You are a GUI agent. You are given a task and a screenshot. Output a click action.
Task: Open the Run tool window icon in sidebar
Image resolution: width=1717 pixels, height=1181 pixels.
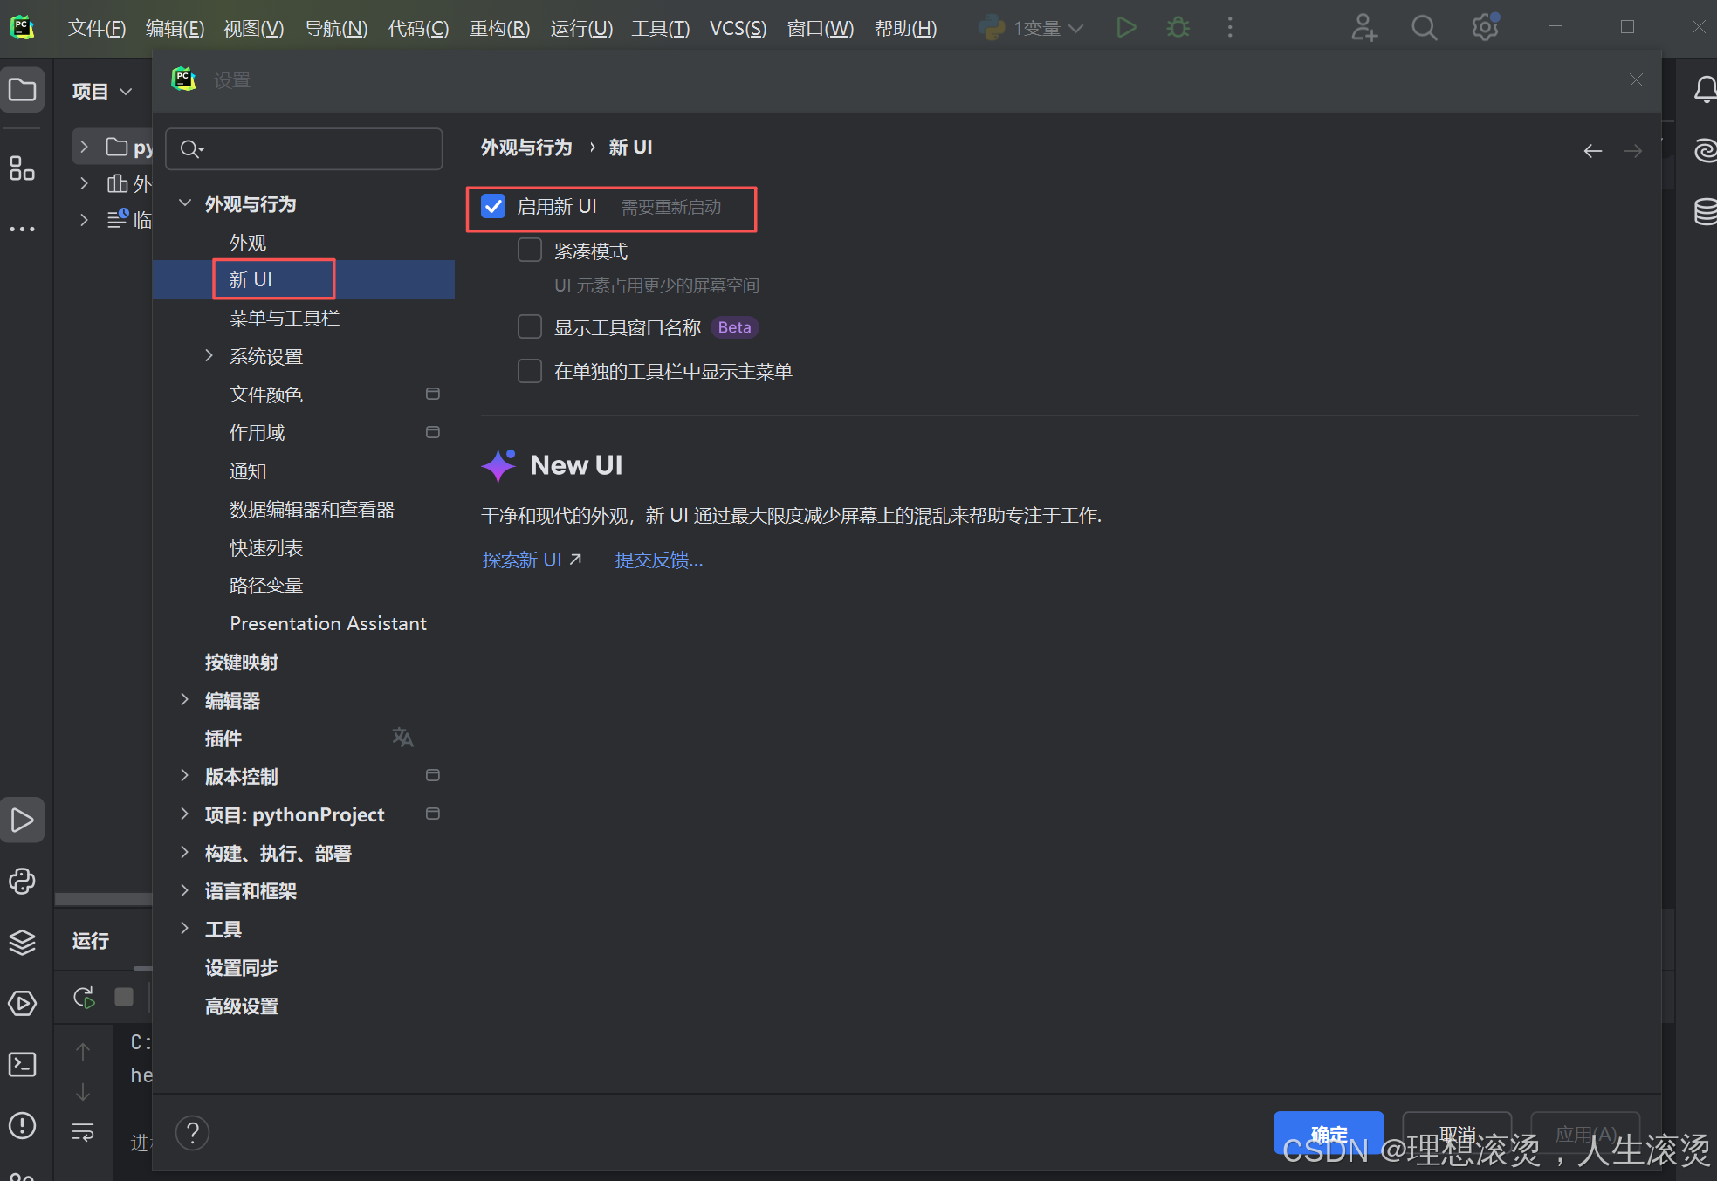click(x=22, y=821)
